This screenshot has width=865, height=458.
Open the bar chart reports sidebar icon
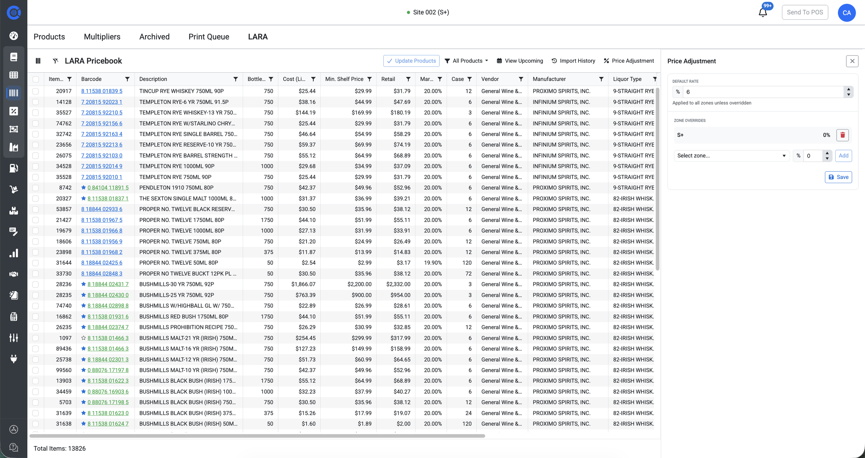tap(13, 253)
